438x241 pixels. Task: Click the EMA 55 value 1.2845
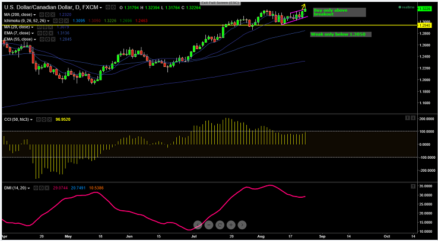(x=65, y=39)
